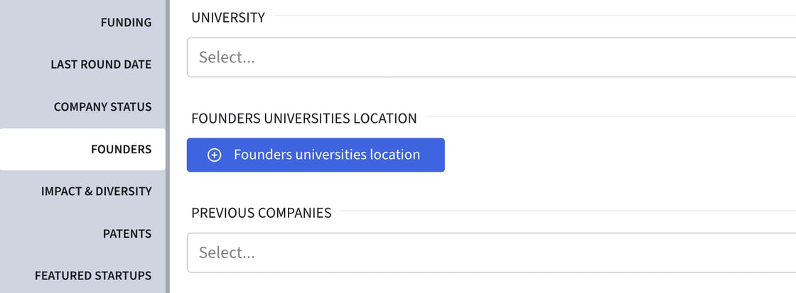Viewport: 796px width, 293px height.
Task: Click the Previous Companies "Select..." placeholder text
Action: coord(227,253)
